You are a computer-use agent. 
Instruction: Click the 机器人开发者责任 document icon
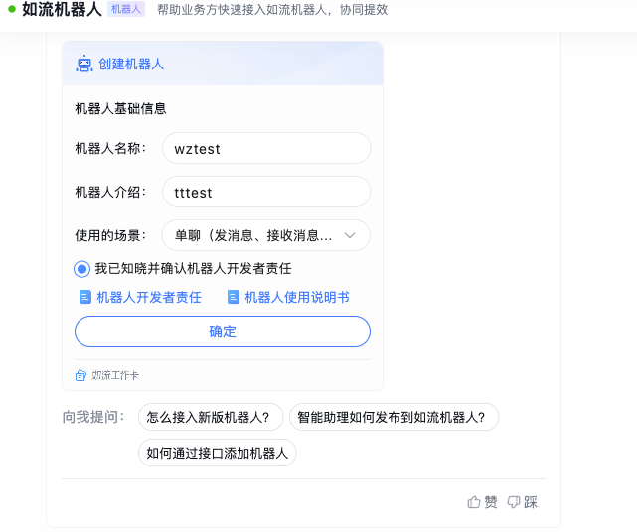click(85, 297)
